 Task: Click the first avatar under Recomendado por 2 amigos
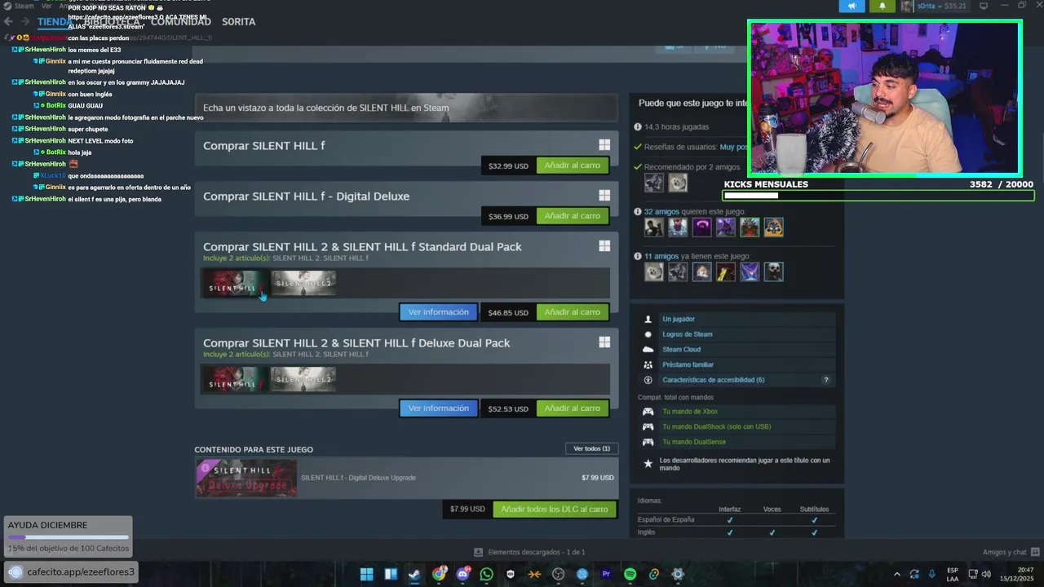(654, 183)
